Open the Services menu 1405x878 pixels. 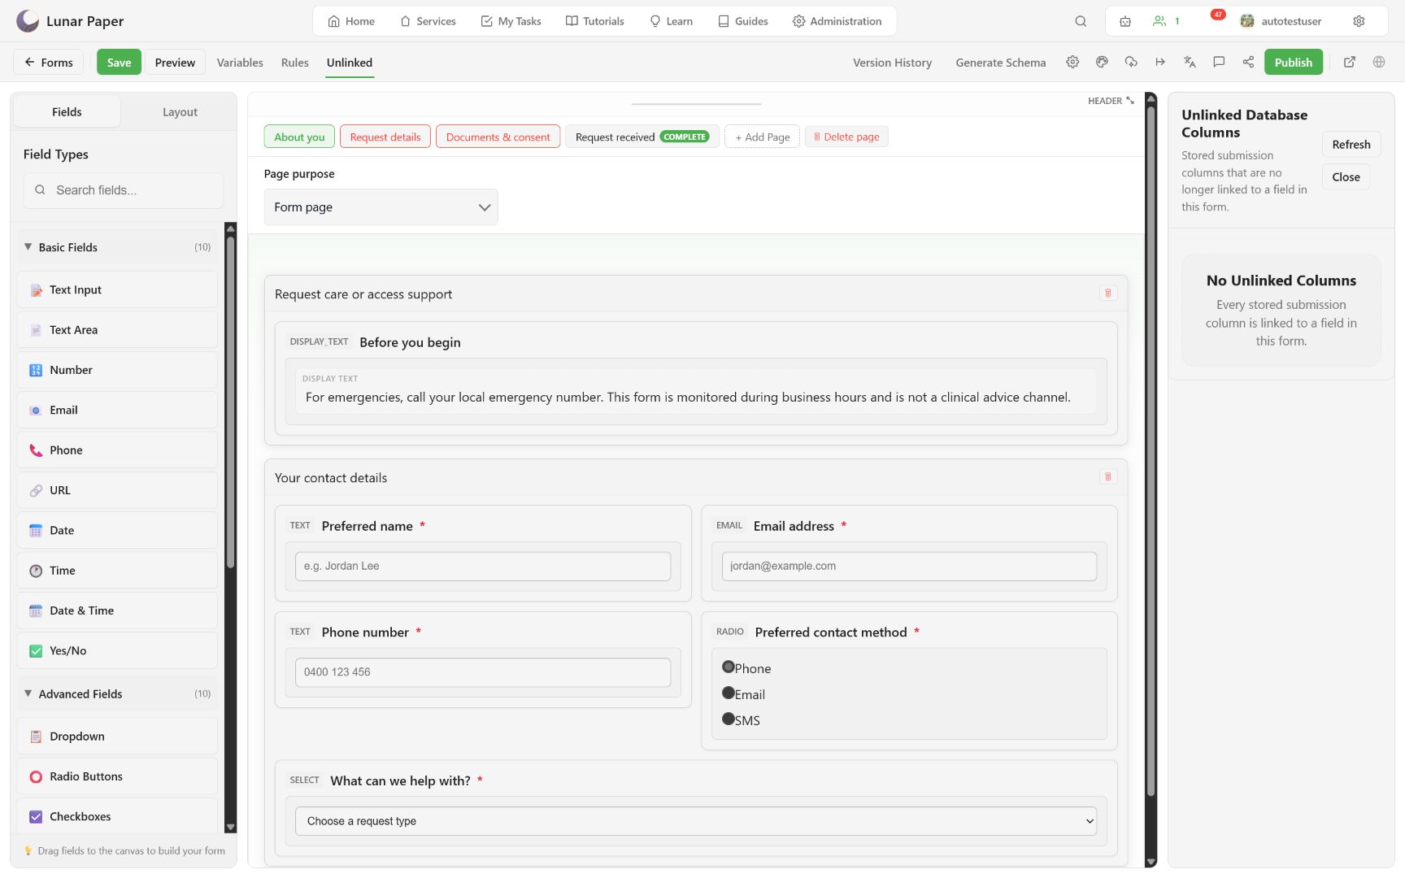pos(428,21)
